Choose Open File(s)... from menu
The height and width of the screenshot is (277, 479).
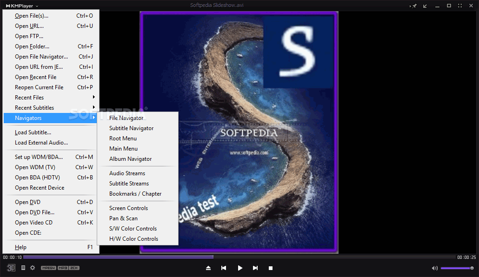click(x=51, y=16)
